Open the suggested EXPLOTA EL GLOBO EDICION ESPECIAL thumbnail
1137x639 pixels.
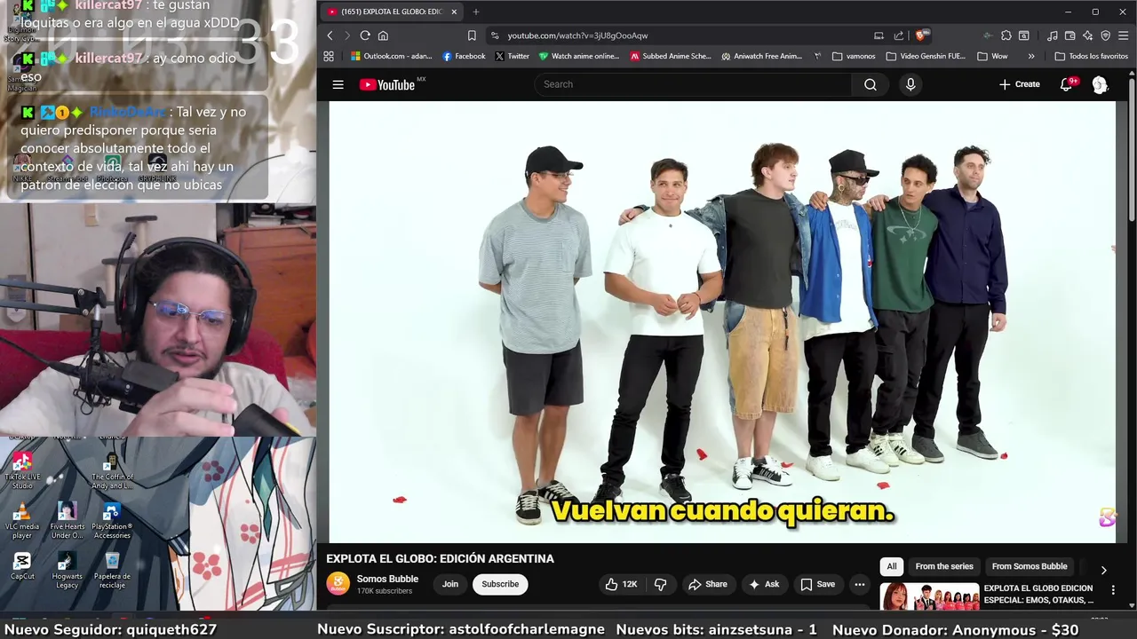[929, 597]
